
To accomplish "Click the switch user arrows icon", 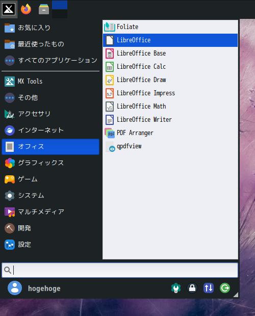I will click(x=209, y=288).
